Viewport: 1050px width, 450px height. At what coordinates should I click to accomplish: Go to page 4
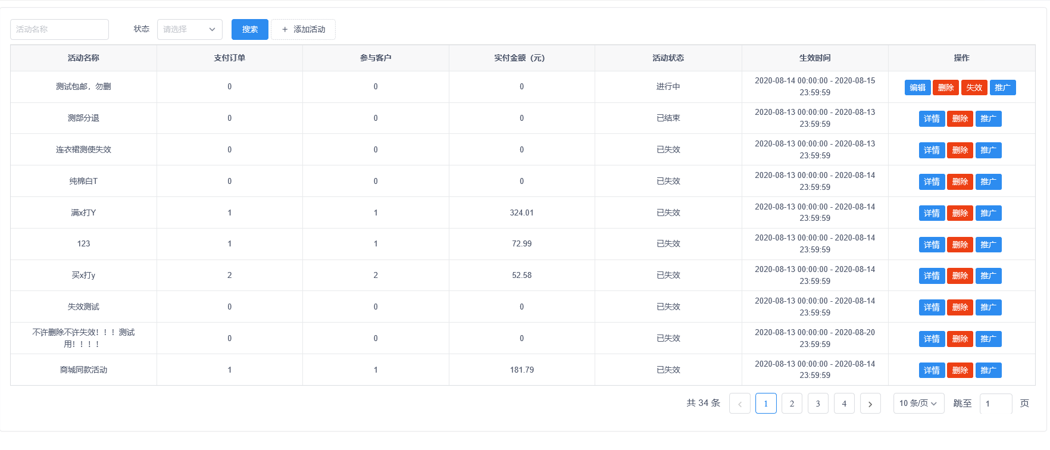[x=844, y=404]
